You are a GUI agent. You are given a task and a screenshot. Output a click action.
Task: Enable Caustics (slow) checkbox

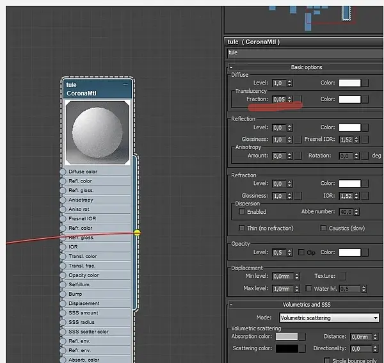323,228
